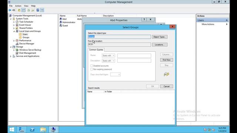The image size is (237, 133).
Task: Expand the Event Viewer tree node
Action: [14, 25]
